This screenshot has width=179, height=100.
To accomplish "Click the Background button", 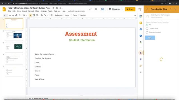I will pyautogui.click(x=58, y=15).
